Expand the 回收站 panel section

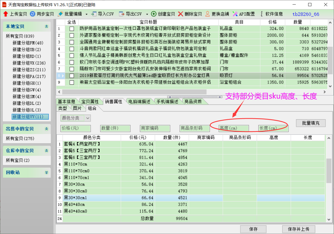[x=47, y=172]
